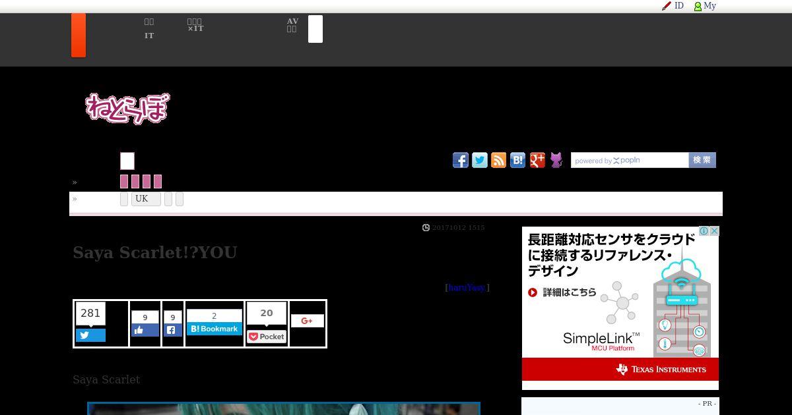
Task: Open the Google+ icon in header
Action: pos(537,160)
